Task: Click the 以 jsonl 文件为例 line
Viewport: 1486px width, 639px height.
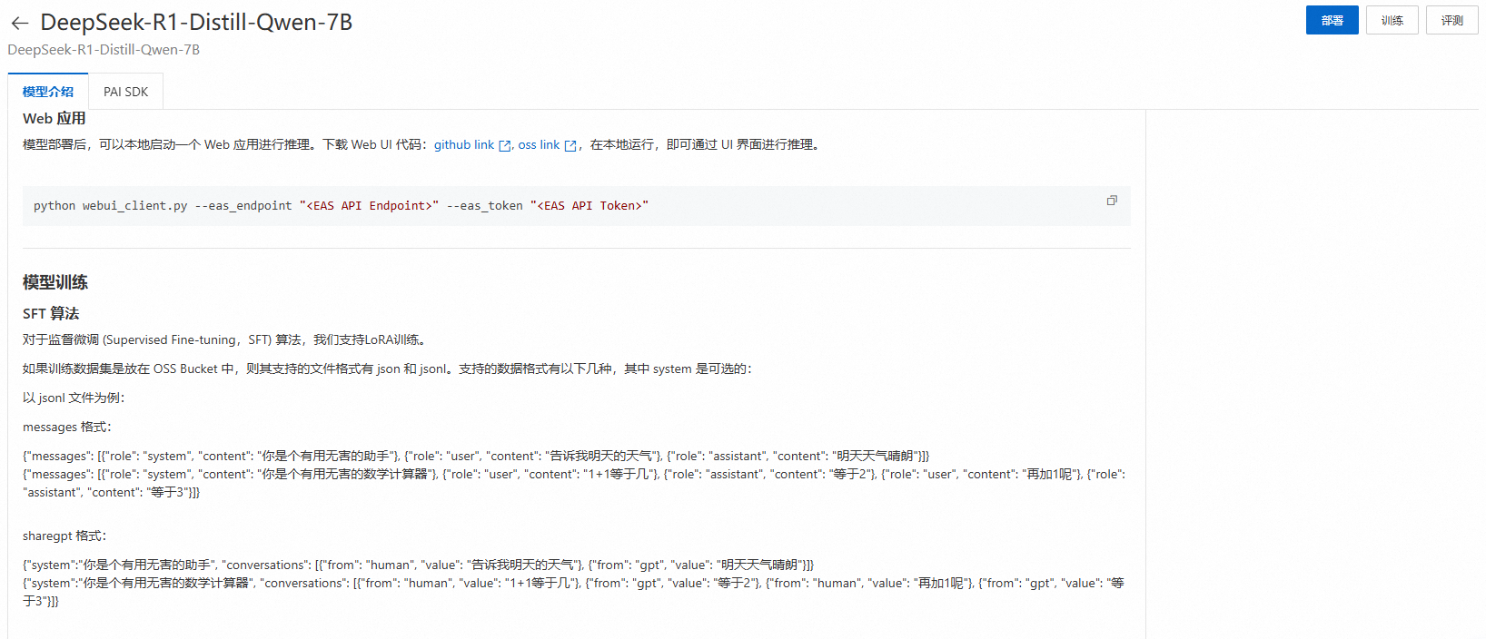Action: (x=74, y=398)
